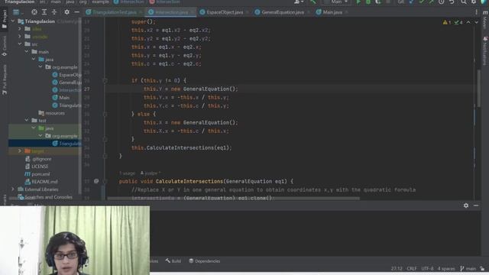Collapse the main folder in tree
The width and height of the screenshot is (489, 275).
click(x=27, y=52)
